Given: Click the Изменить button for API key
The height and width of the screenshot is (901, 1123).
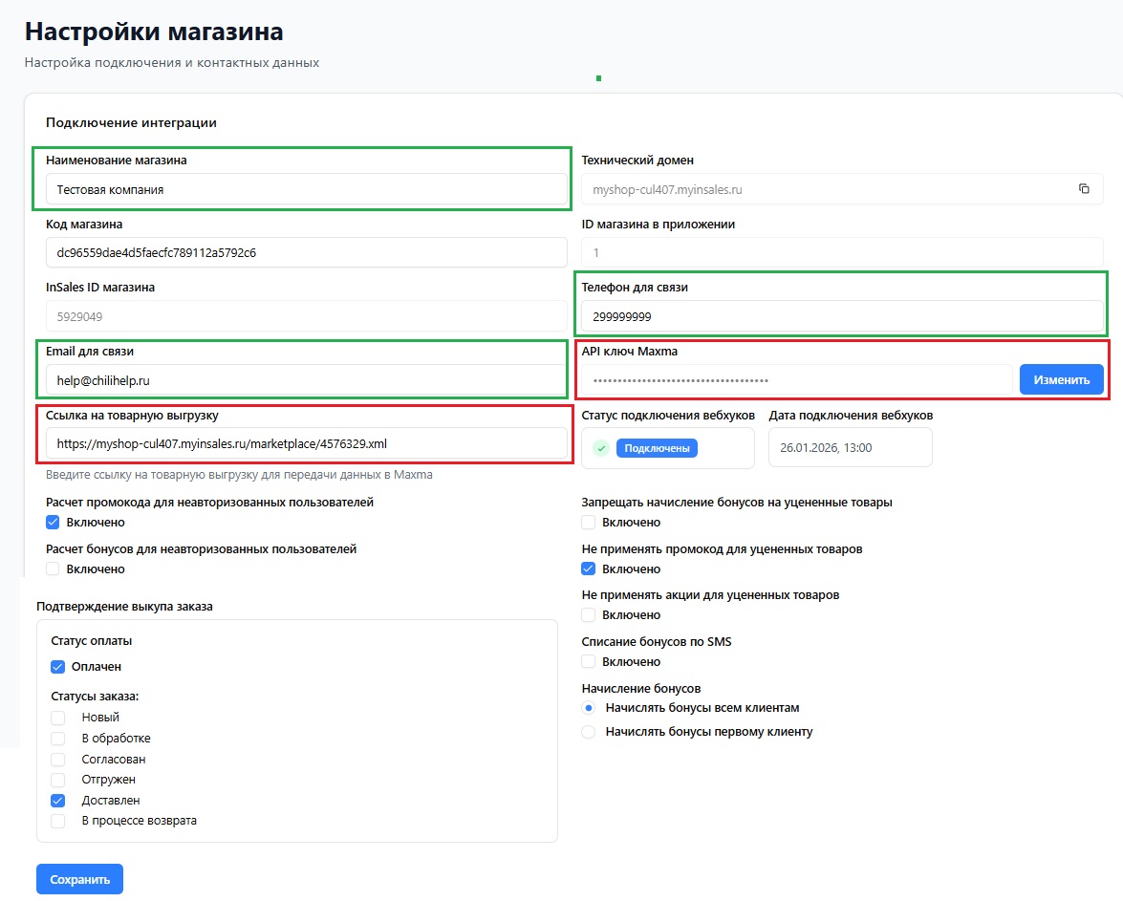Looking at the screenshot, I should tap(1061, 379).
